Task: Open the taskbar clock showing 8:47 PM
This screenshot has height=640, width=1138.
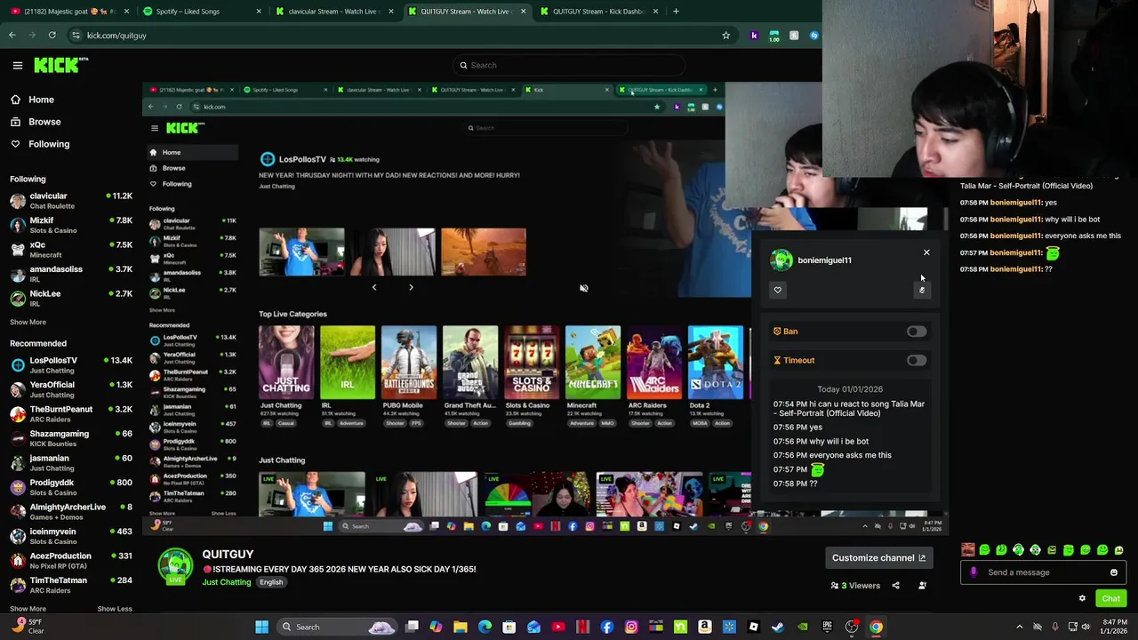Action: (x=1111, y=627)
